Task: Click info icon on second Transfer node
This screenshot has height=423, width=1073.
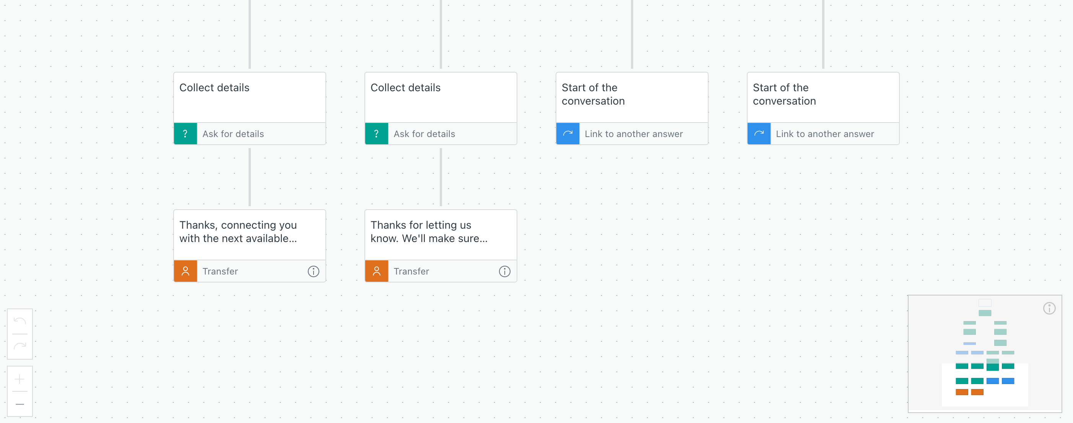Action: pyautogui.click(x=504, y=271)
